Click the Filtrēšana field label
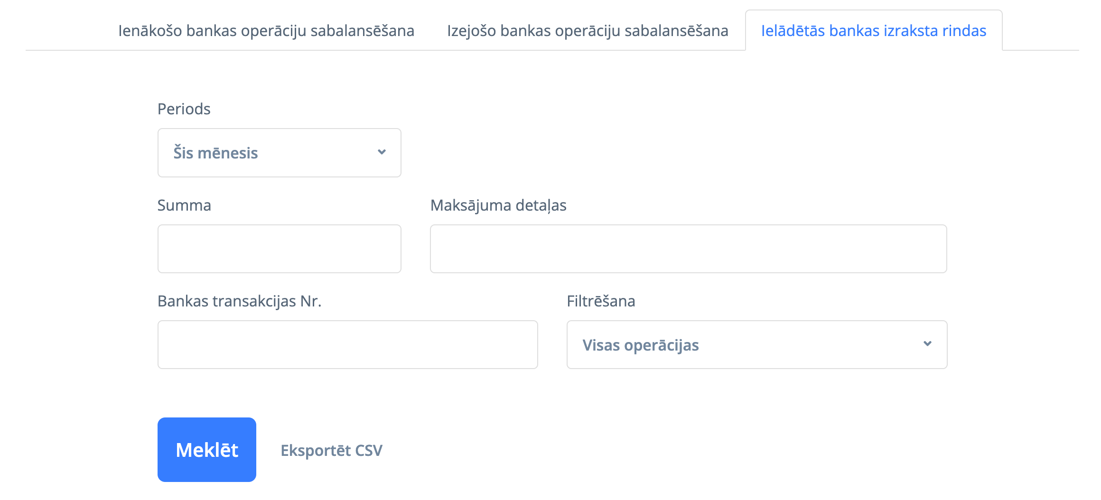The image size is (1101, 500). point(601,301)
